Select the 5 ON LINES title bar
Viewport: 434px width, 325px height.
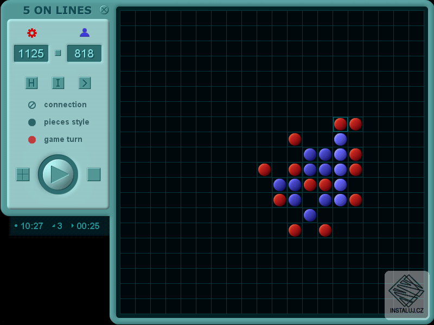tap(56, 10)
